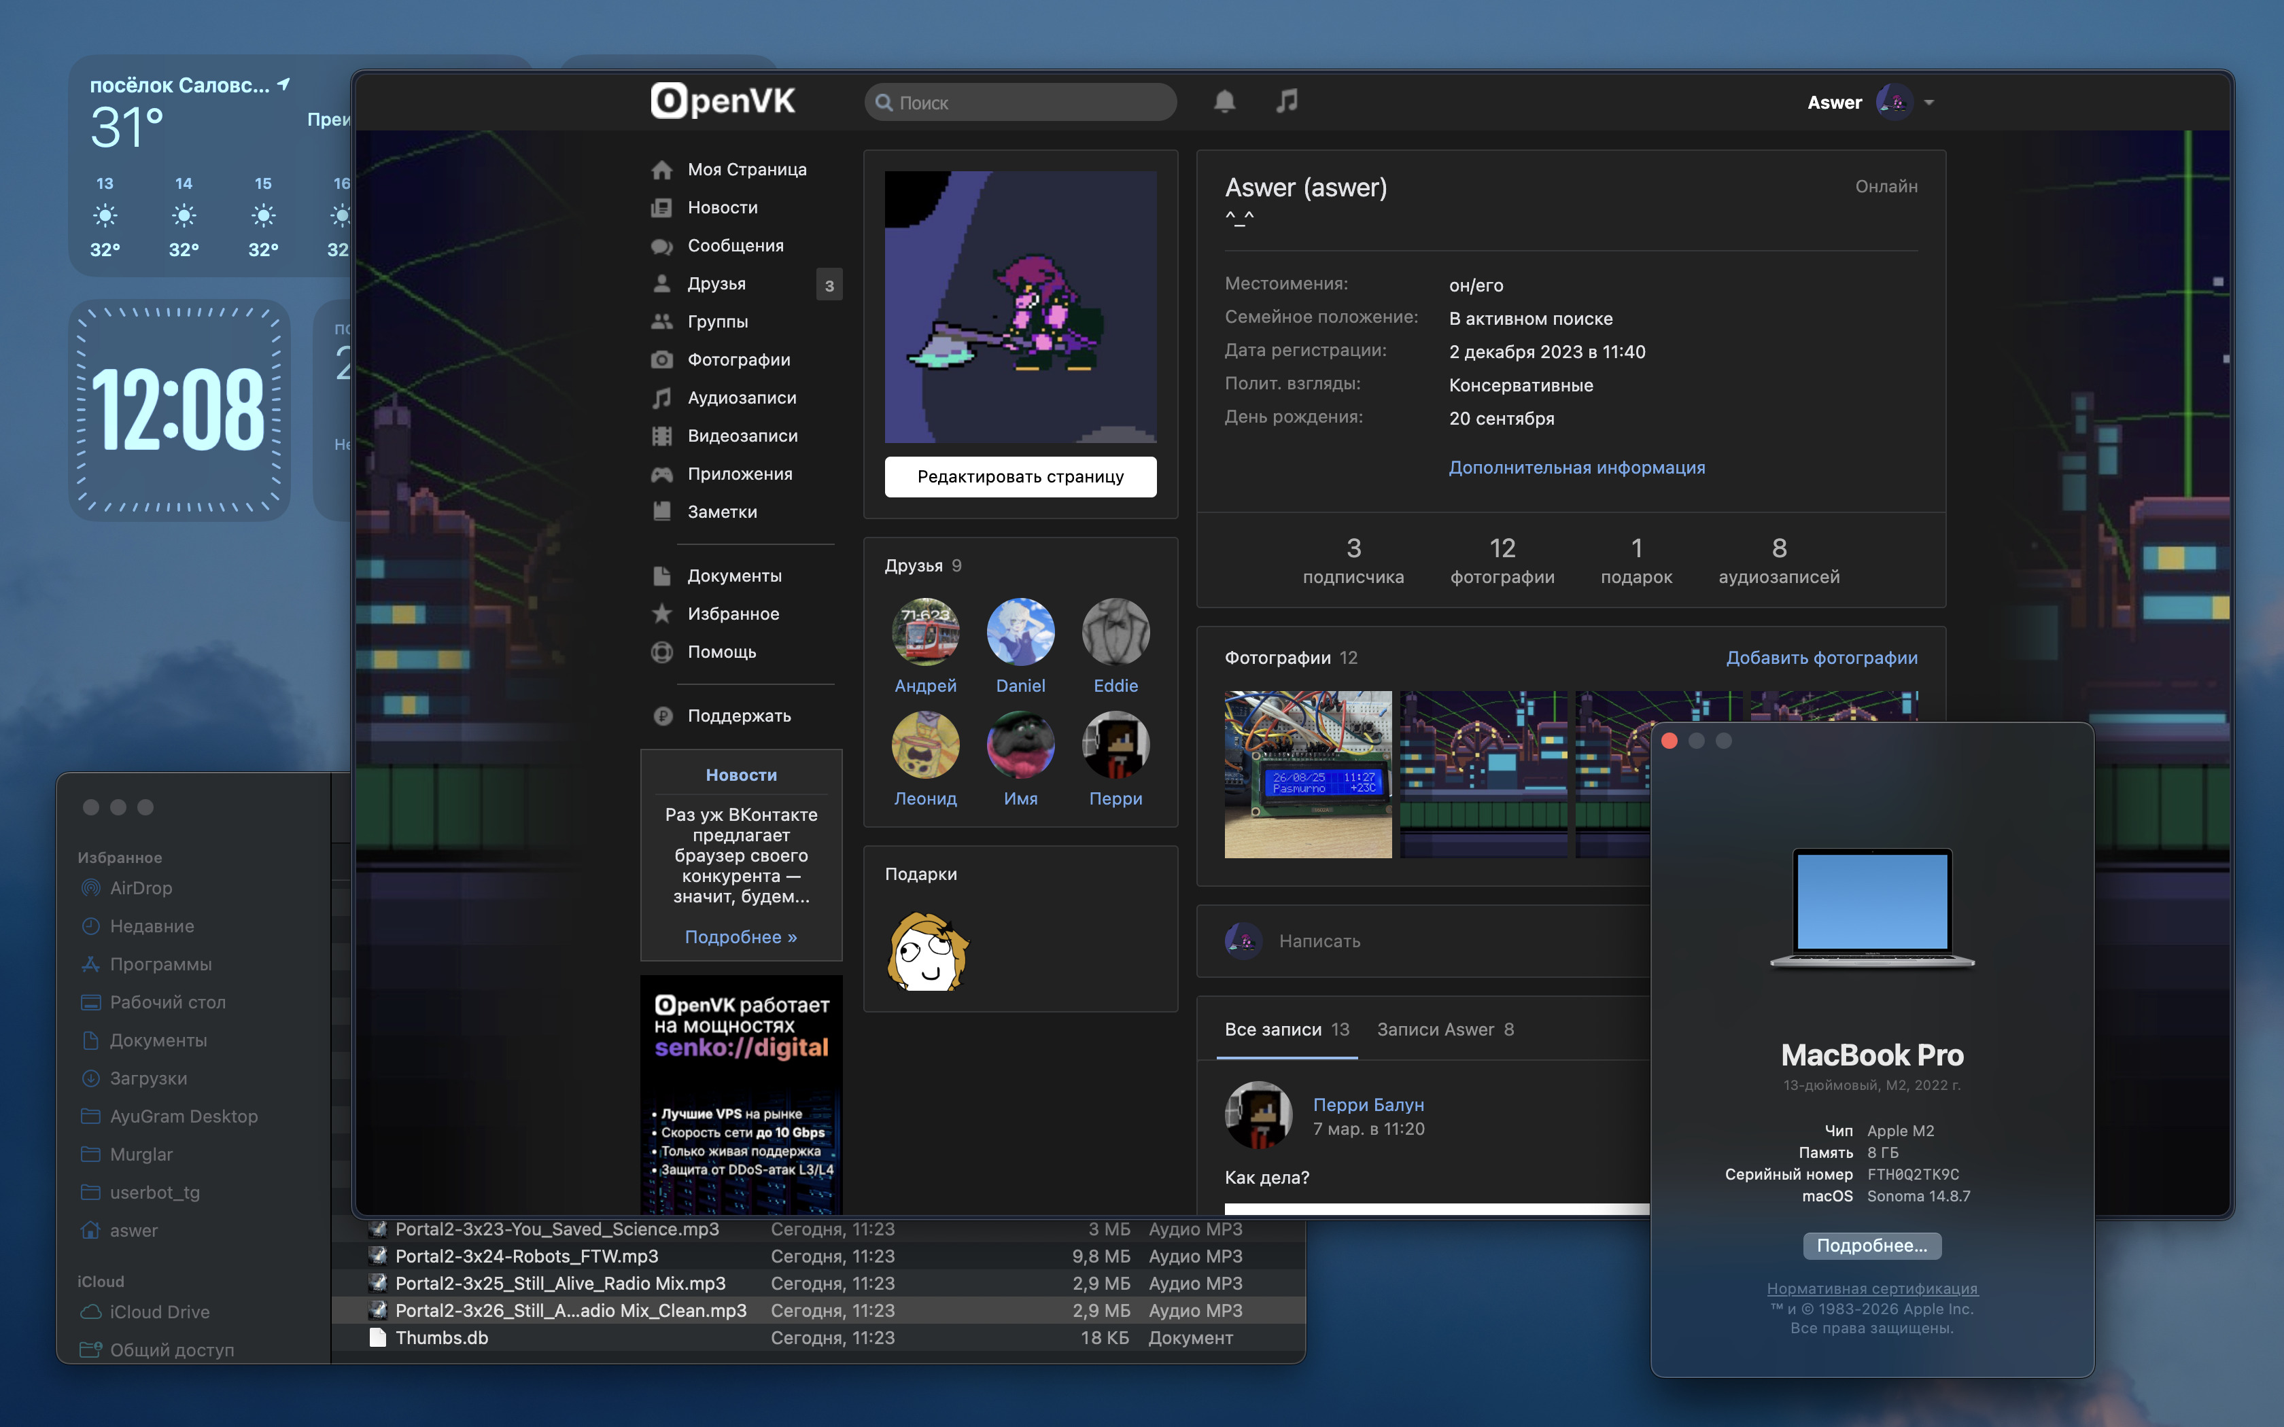Click Леонид's avatar in friends list
The image size is (2284, 1427).
click(925, 745)
